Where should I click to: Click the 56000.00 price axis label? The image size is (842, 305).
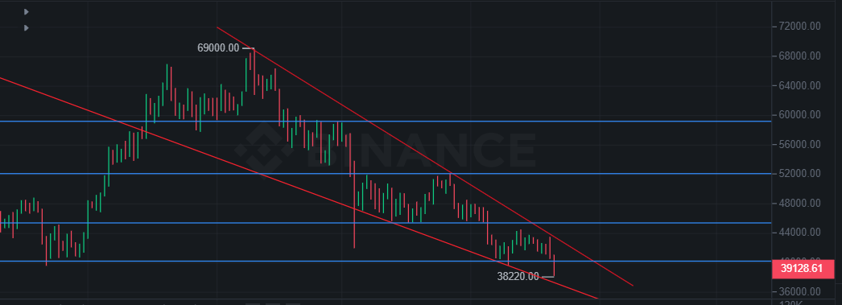799,144
